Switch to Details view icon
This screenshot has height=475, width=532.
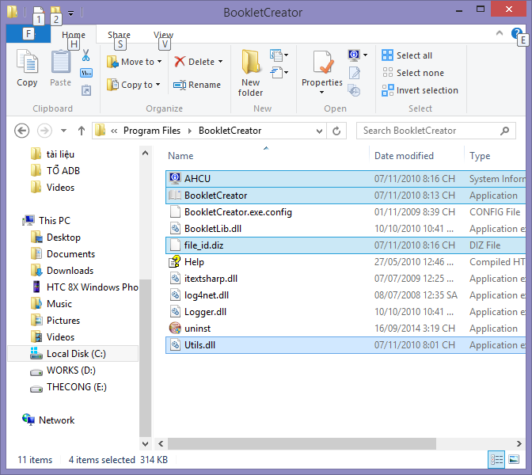point(496,460)
